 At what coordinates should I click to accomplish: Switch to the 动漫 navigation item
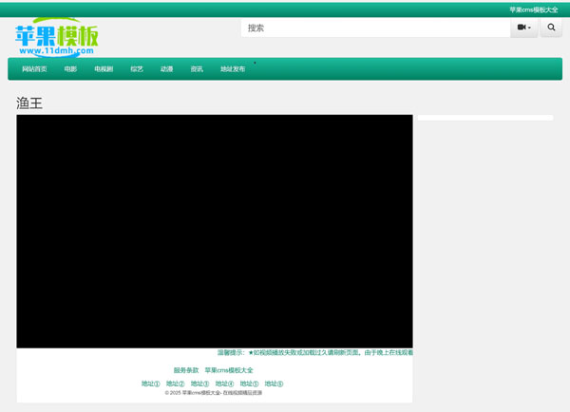[x=166, y=69]
